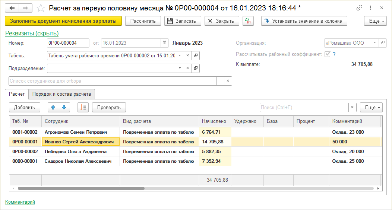392x210 pixels.
Task: Open the Комментарий link at bottom
Action: click(x=20, y=202)
